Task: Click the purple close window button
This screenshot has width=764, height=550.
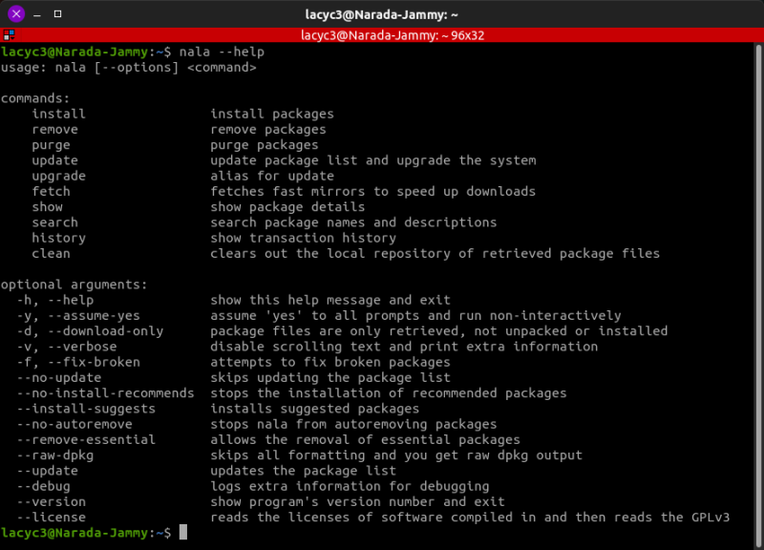Action: coord(16,13)
